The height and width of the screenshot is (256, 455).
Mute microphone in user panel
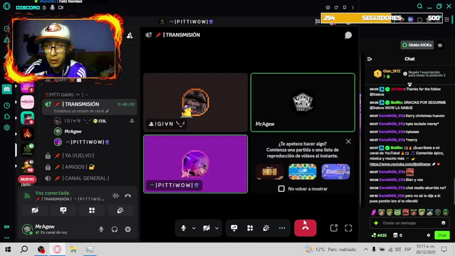pyautogui.click(x=101, y=229)
